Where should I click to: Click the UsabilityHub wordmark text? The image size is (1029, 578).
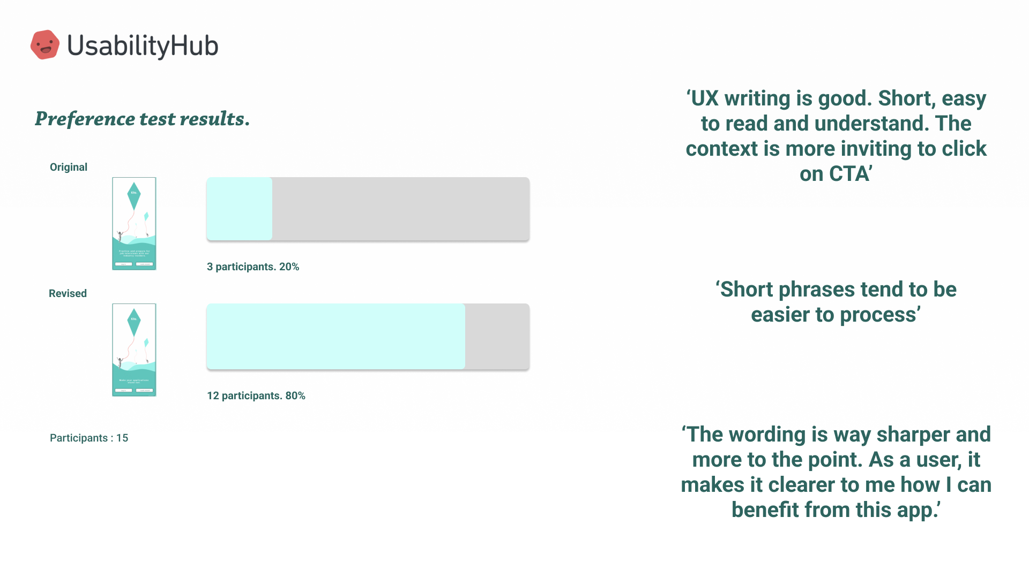tap(143, 46)
